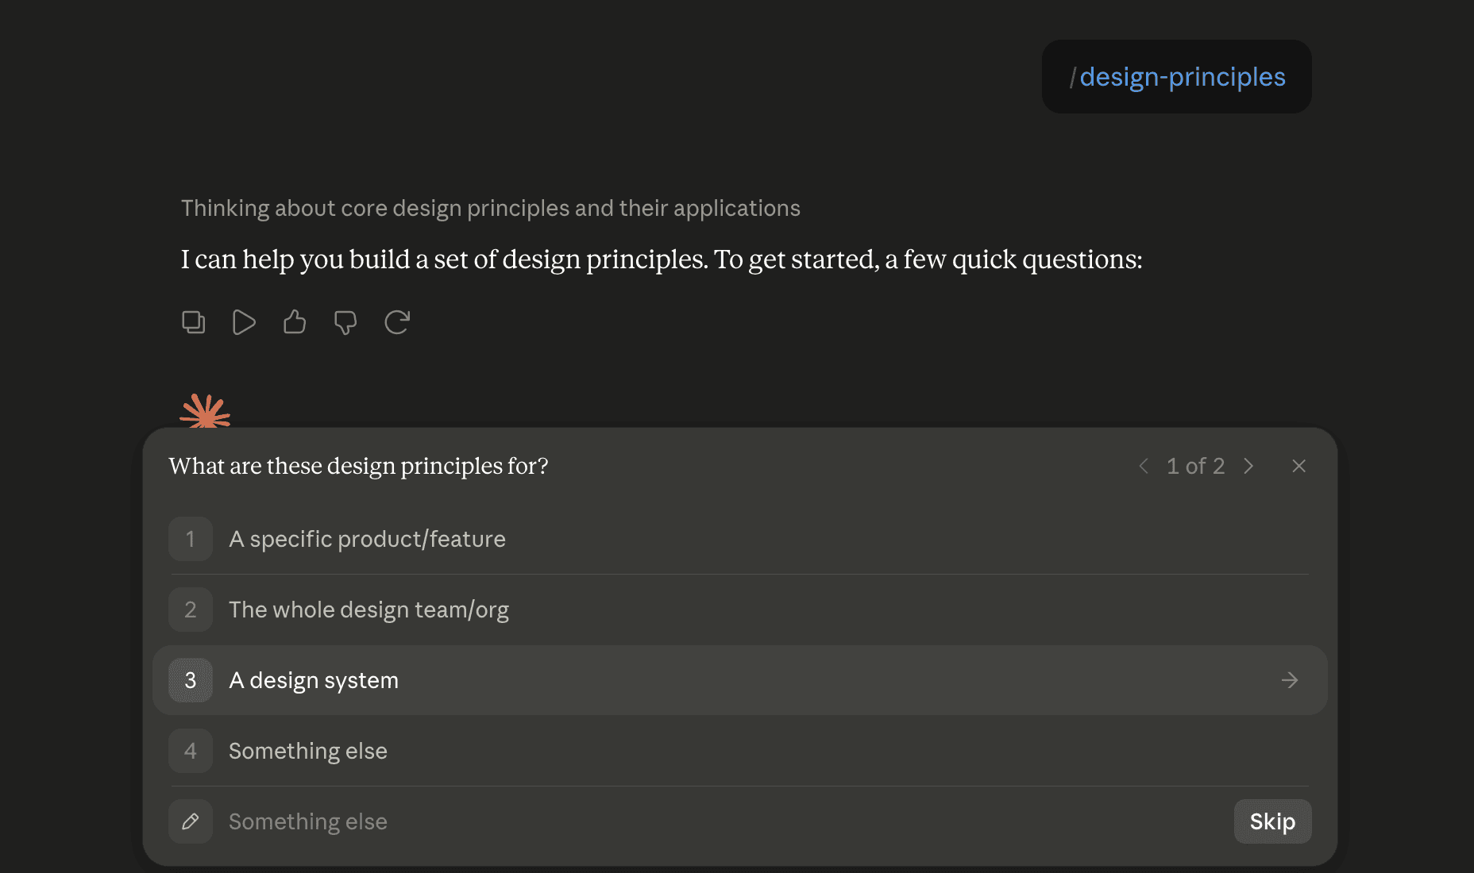Select 'The whole design team/org' option

pyautogui.click(x=739, y=610)
